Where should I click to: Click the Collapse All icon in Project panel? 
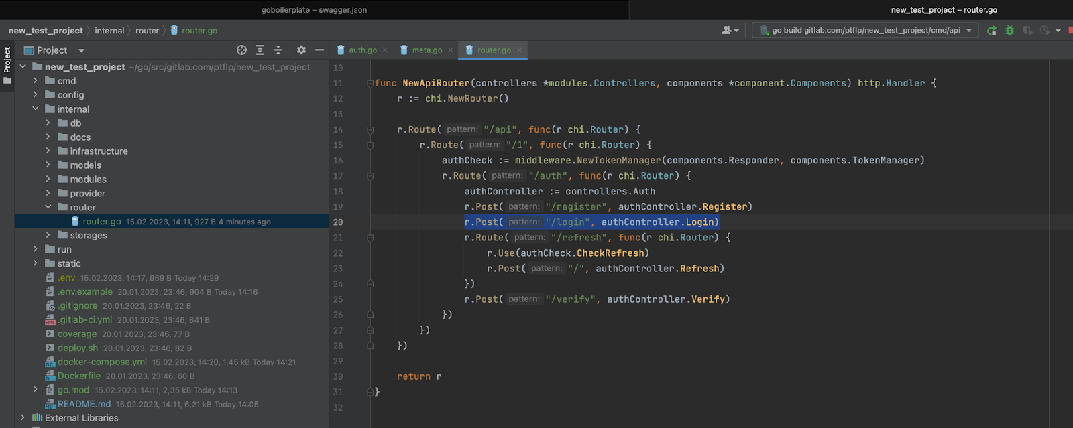[x=278, y=50]
